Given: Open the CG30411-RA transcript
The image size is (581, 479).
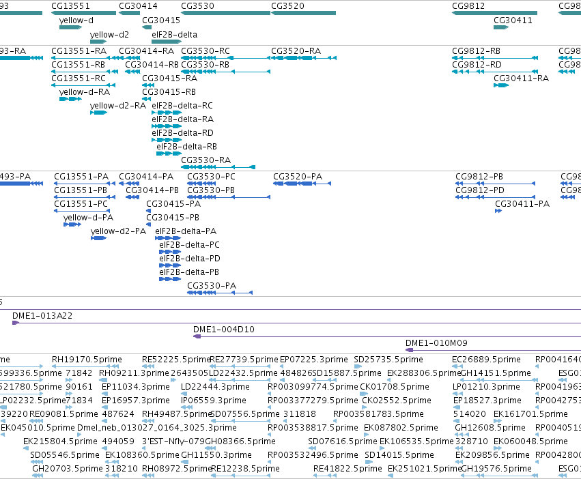Looking at the screenshot, I should coord(501,85).
